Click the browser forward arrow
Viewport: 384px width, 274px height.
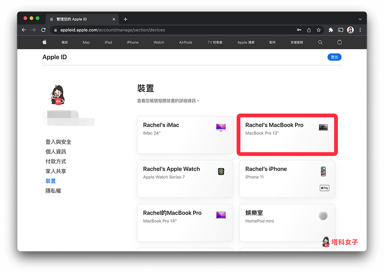click(x=33, y=30)
